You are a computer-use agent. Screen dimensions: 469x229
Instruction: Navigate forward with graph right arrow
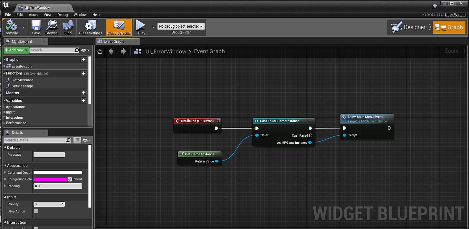click(123, 51)
